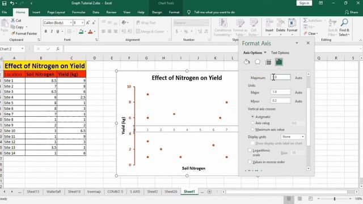The height and width of the screenshot is (204, 363).
Task: Open Format Axis pane options arrow
Action: [x=297, y=43]
